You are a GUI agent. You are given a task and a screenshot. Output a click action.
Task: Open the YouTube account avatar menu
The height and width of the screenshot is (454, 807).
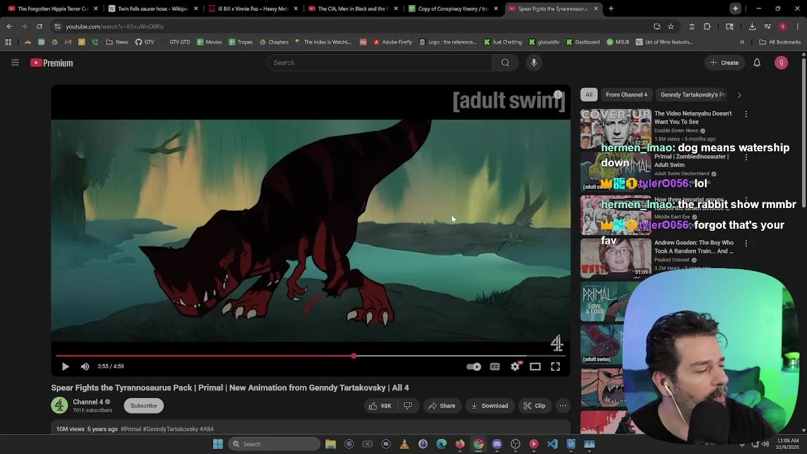coord(781,62)
